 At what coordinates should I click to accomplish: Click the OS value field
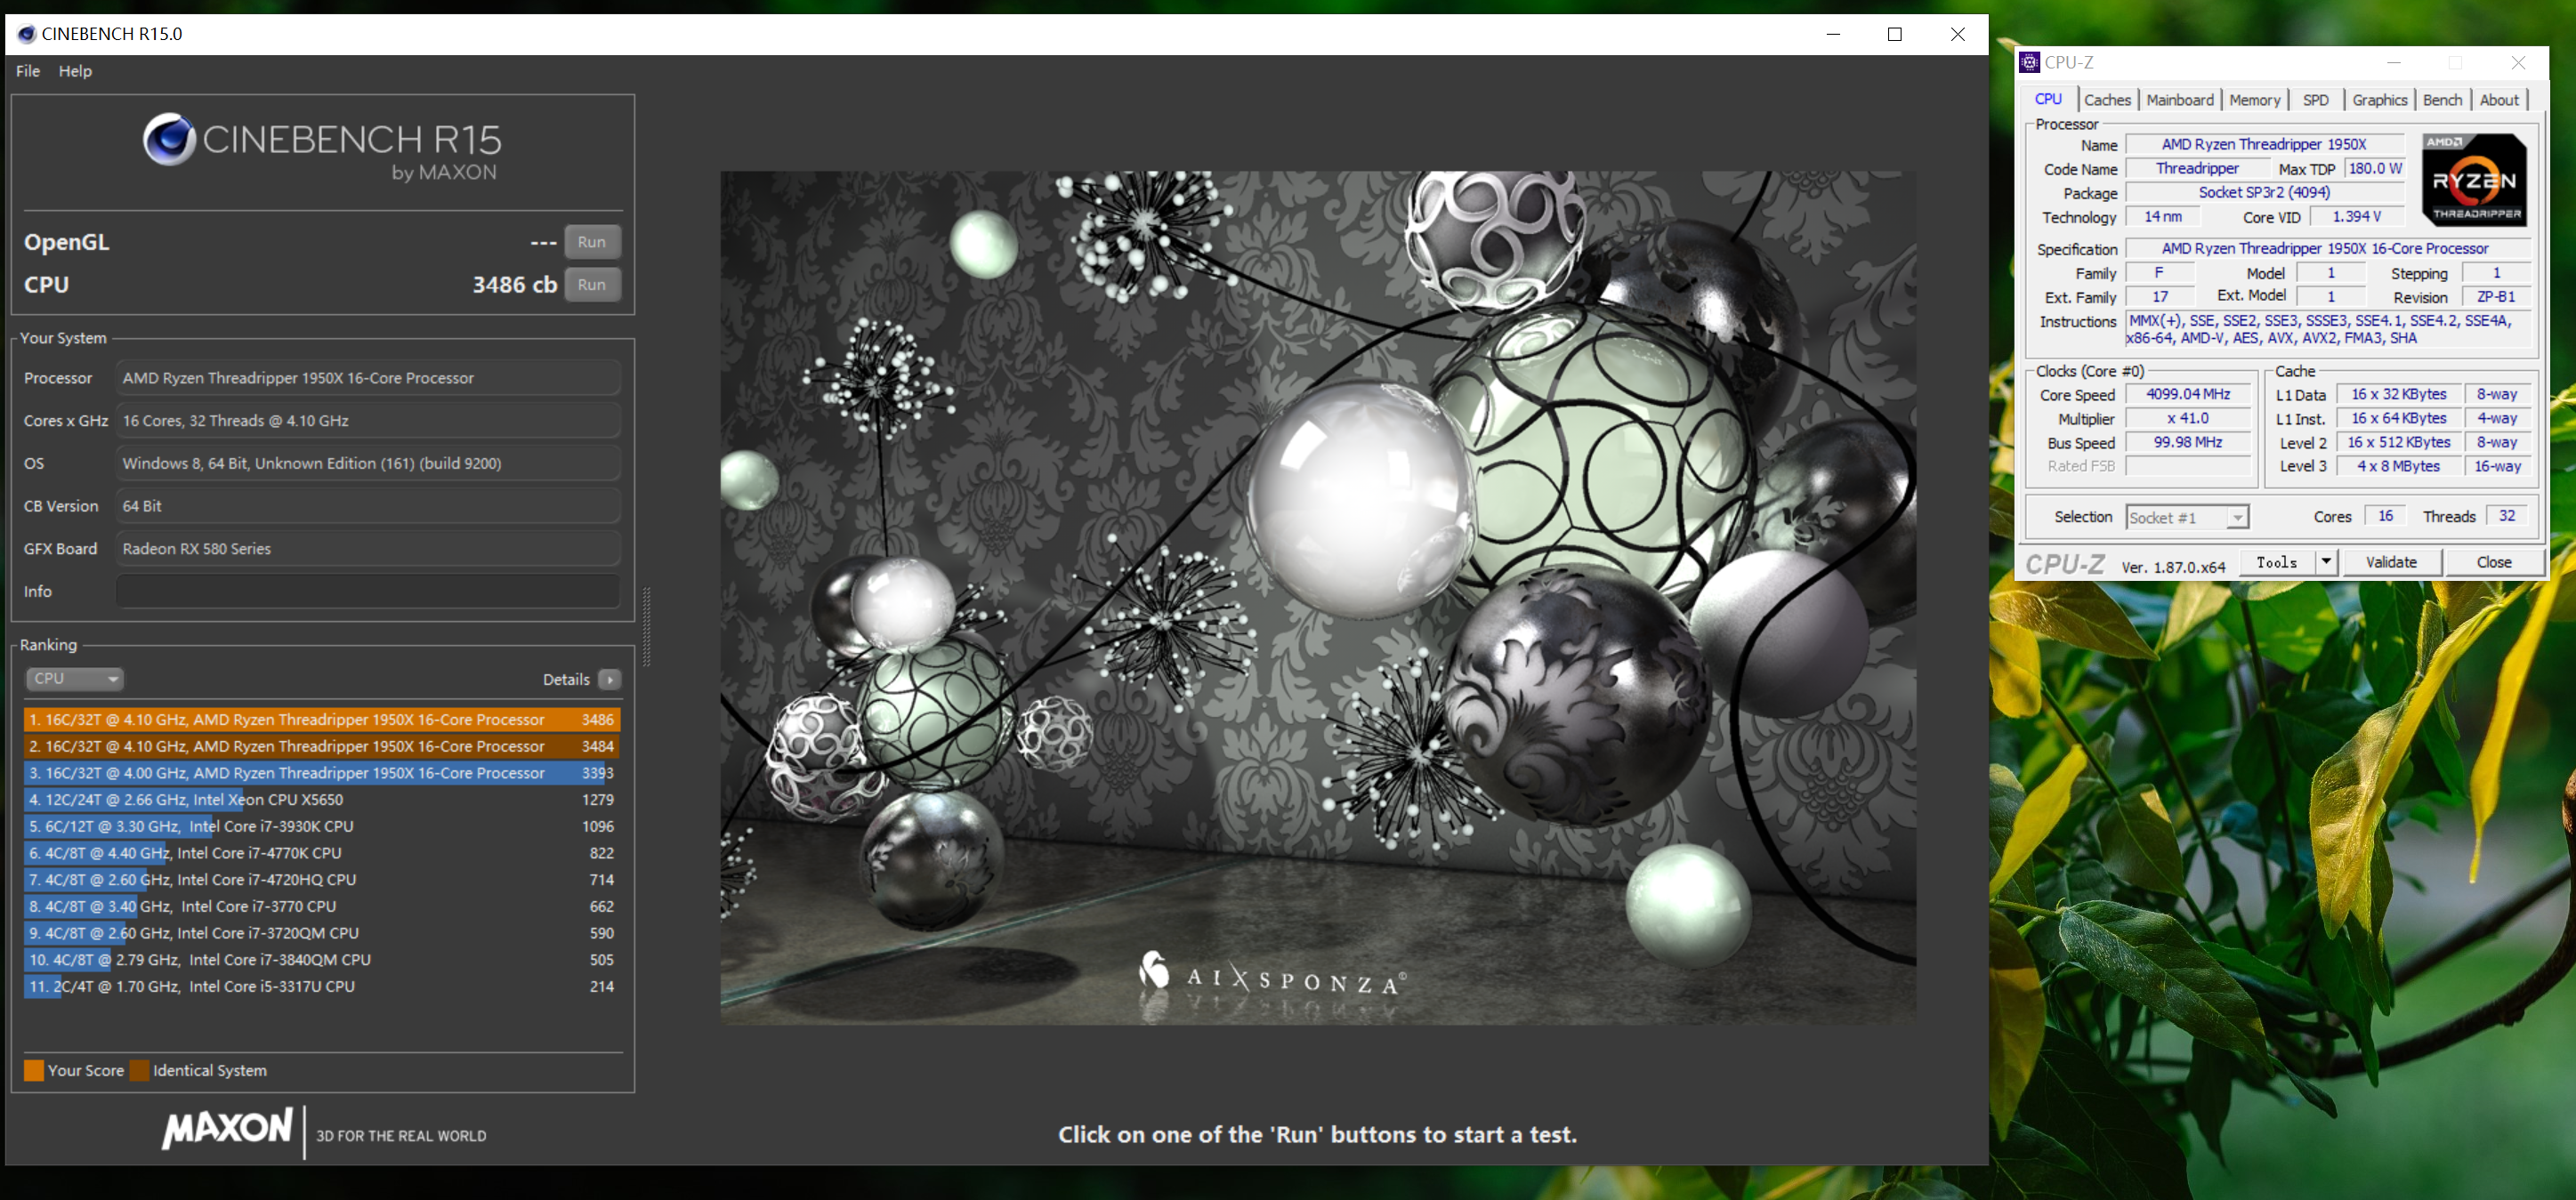(x=368, y=464)
